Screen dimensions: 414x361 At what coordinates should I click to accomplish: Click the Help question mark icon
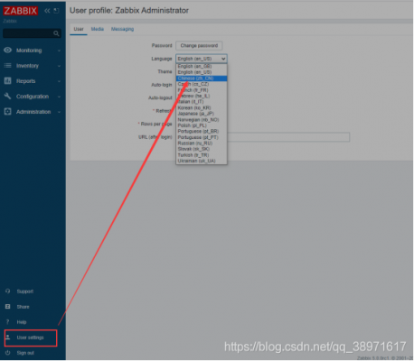click(8, 322)
